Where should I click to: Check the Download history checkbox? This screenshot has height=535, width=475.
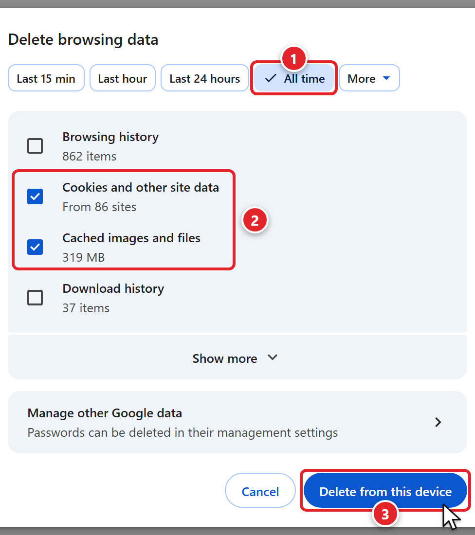(x=35, y=298)
